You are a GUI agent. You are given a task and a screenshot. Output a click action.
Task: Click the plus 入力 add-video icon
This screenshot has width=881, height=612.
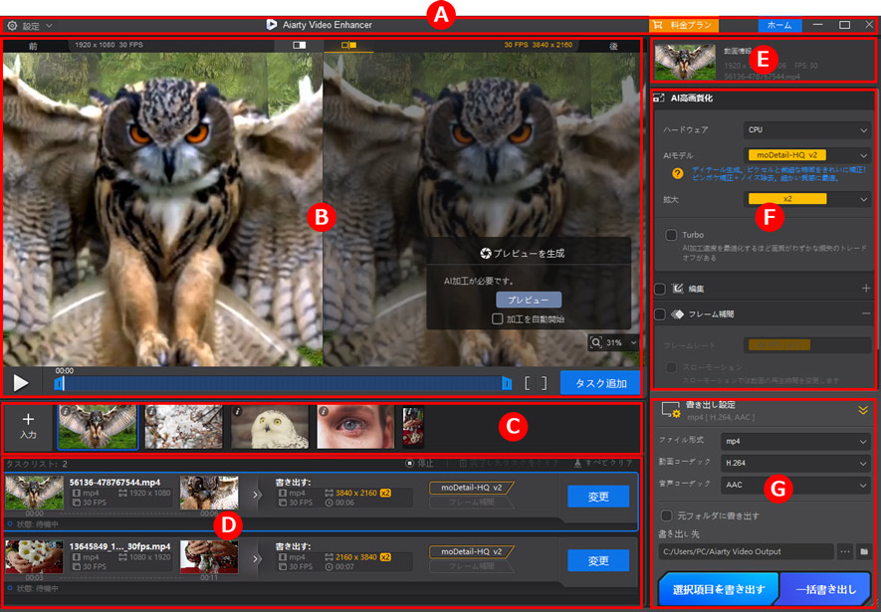click(28, 419)
